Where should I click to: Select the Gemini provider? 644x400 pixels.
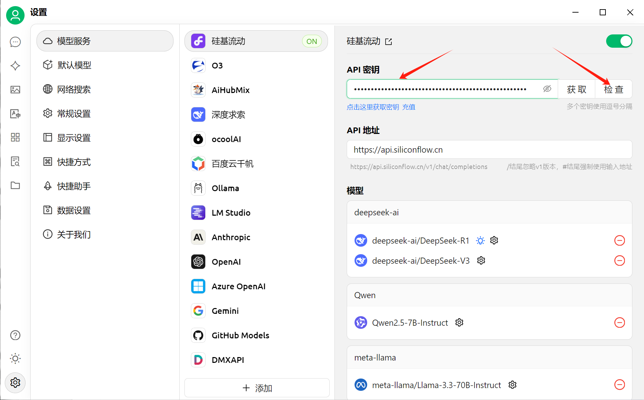pos(256,311)
